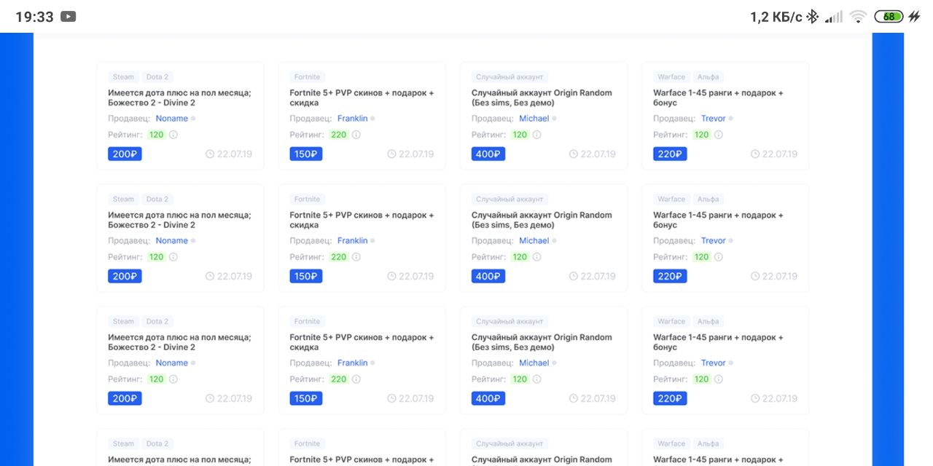Click rating info icon on third-row Origin Random card
Screen dimensions: 933x466
(x=537, y=379)
